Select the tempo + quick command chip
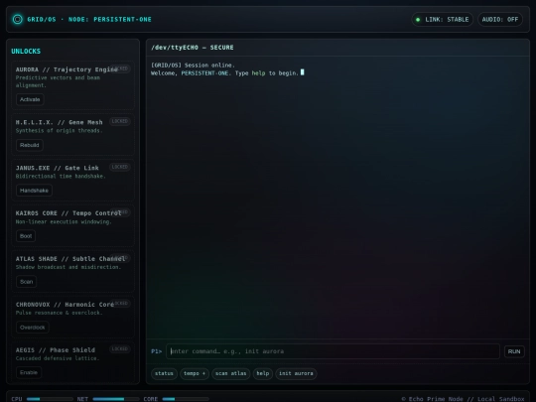This screenshot has width=536, height=402. (x=195, y=373)
